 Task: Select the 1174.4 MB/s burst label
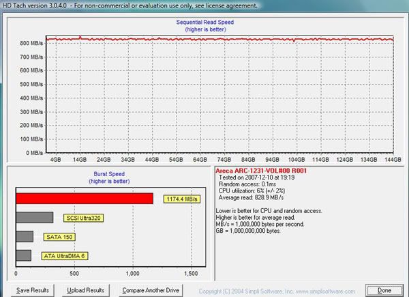[181, 199]
